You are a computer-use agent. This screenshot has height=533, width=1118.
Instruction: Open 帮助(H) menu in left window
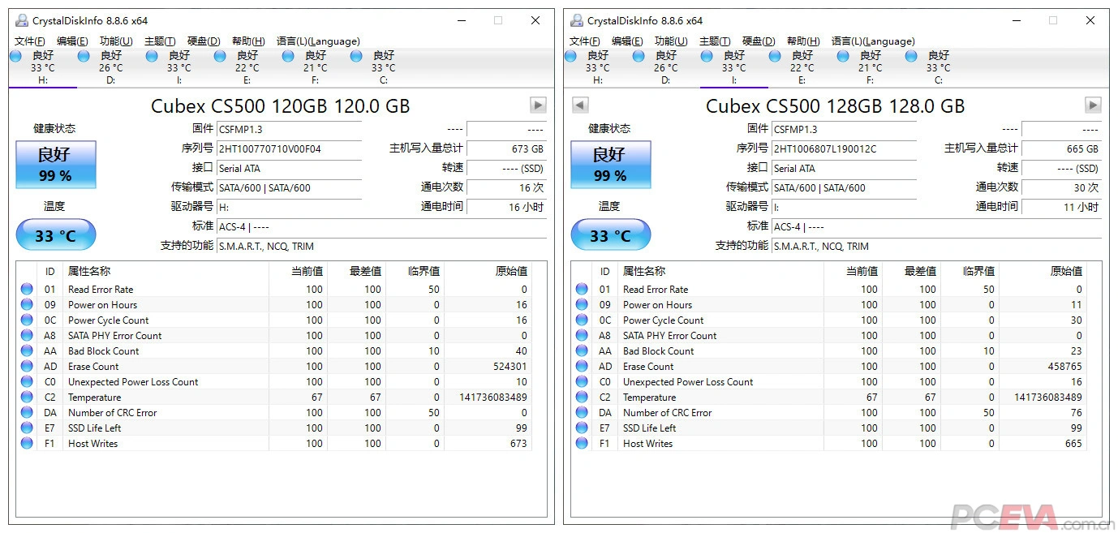click(x=248, y=41)
